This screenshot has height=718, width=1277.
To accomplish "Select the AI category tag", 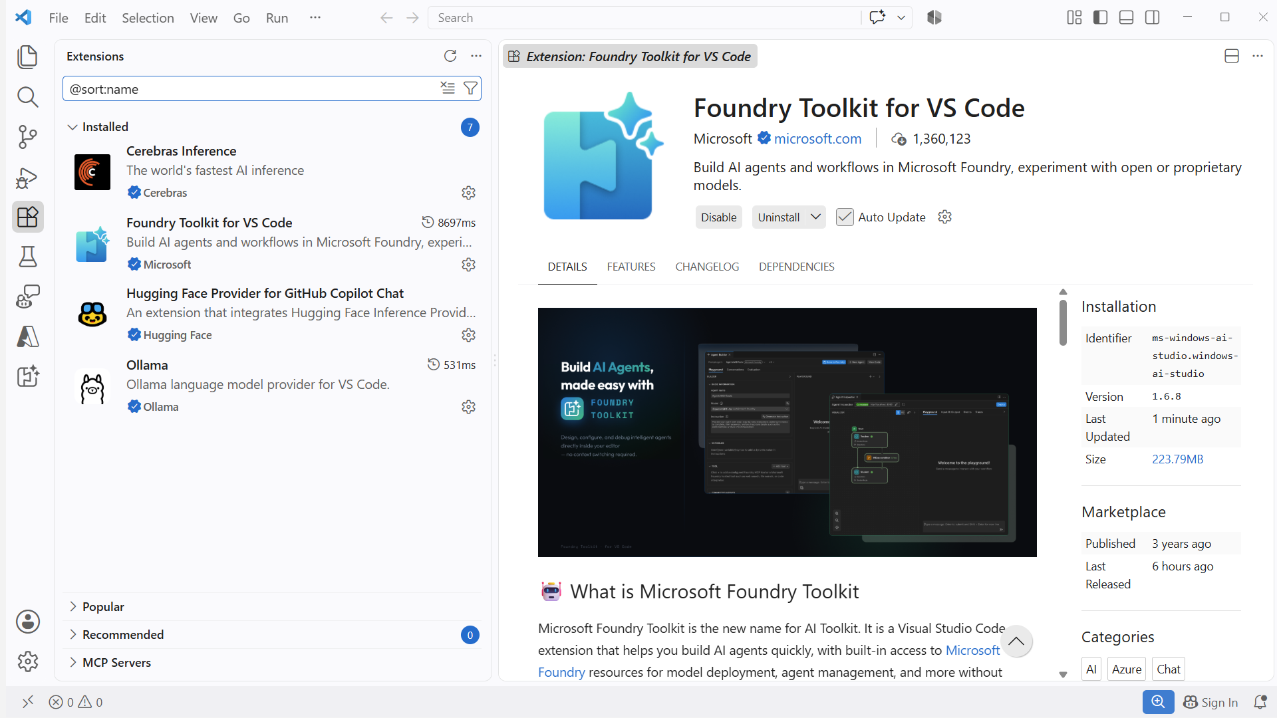I will pos(1091,669).
